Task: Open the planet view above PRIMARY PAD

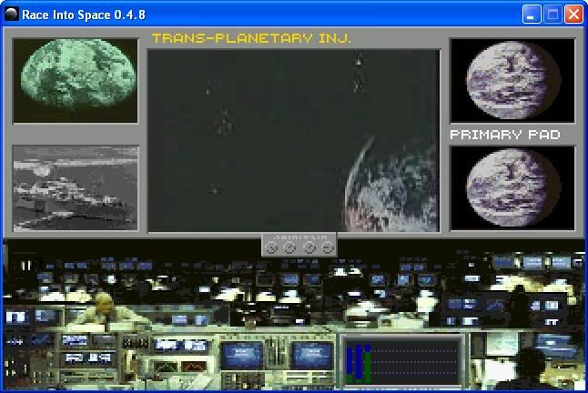Action: [x=512, y=80]
